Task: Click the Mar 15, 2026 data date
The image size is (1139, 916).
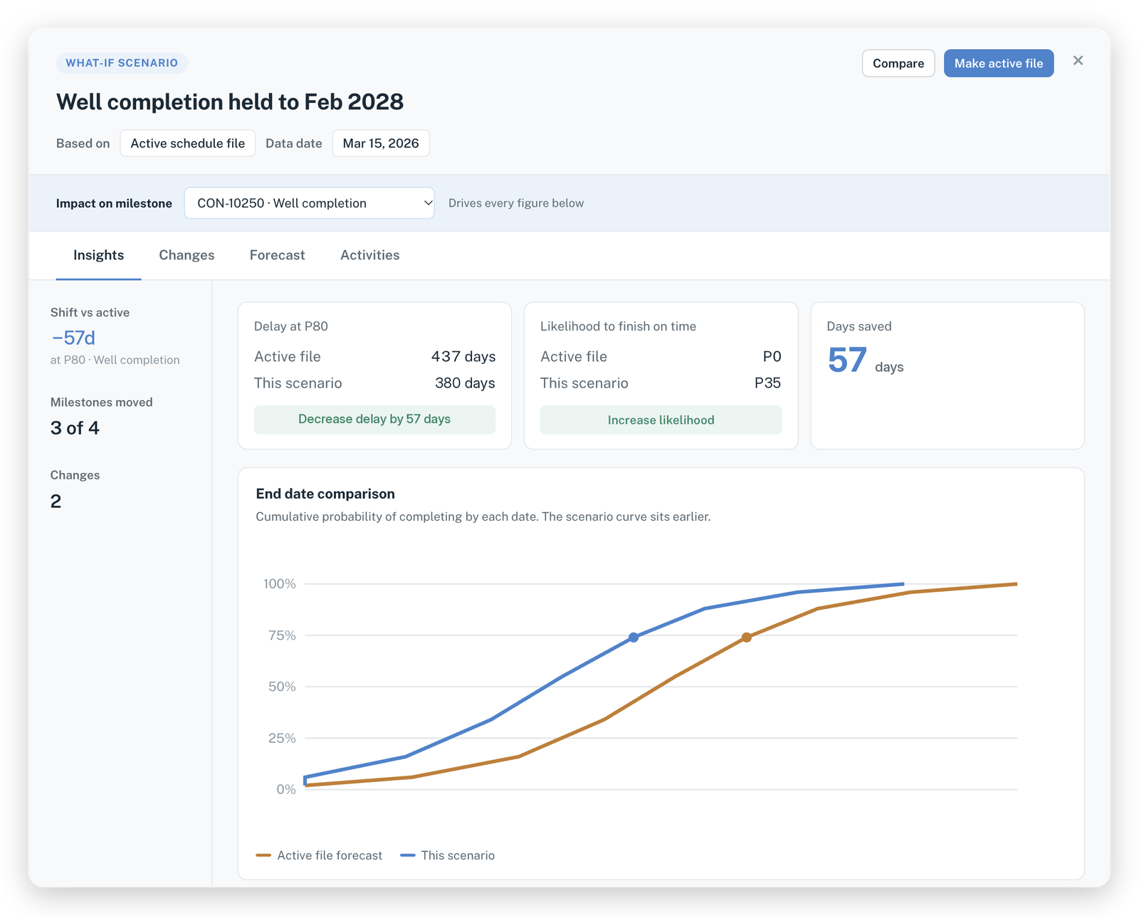Action: point(381,143)
